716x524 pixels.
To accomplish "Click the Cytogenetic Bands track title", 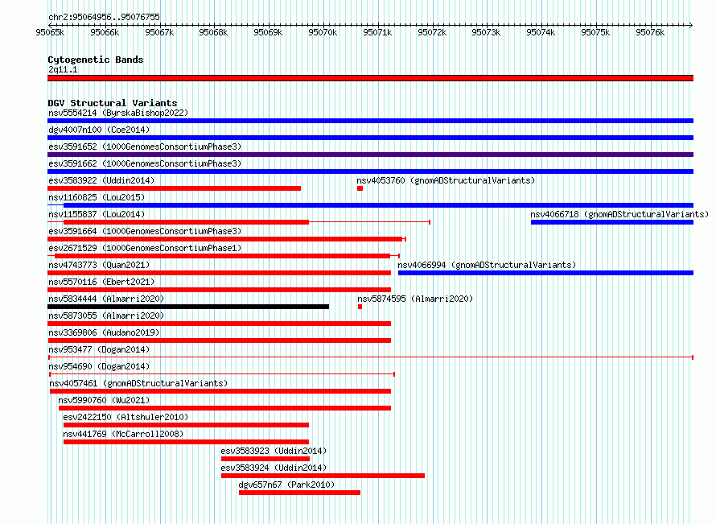I will click(x=96, y=60).
